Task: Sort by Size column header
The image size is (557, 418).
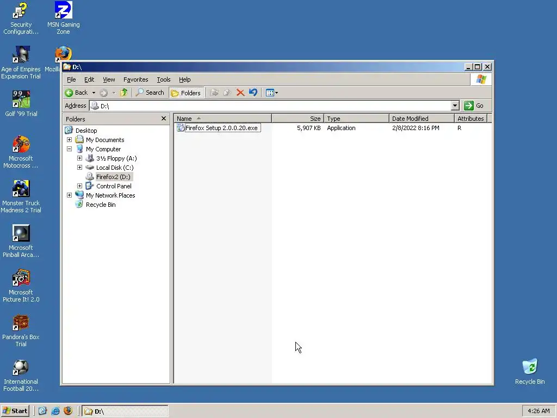Action: pyautogui.click(x=298, y=118)
